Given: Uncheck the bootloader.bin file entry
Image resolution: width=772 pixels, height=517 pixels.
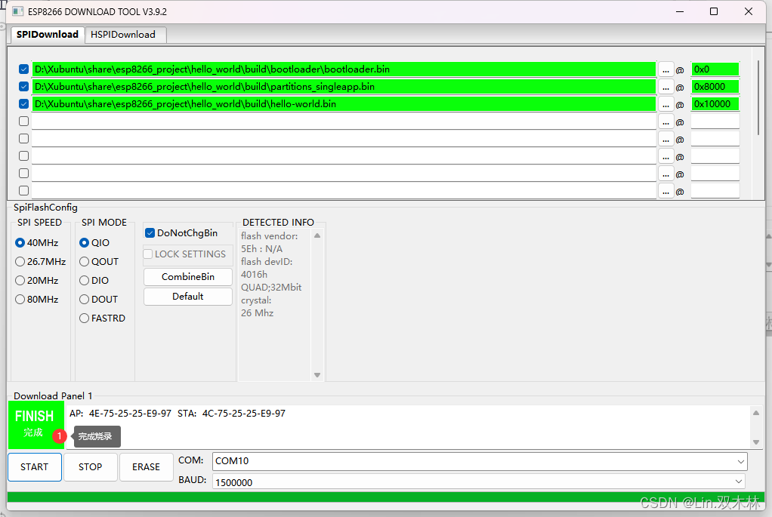Looking at the screenshot, I should [23, 69].
